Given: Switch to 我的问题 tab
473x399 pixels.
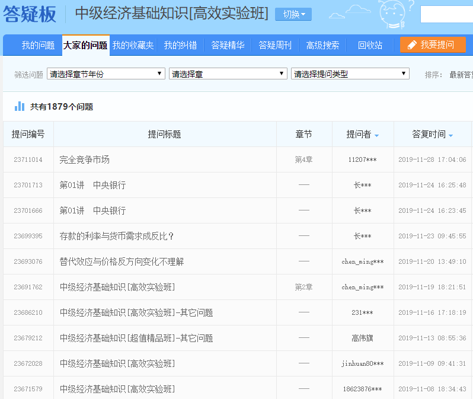Looking at the screenshot, I should pyautogui.click(x=38, y=45).
